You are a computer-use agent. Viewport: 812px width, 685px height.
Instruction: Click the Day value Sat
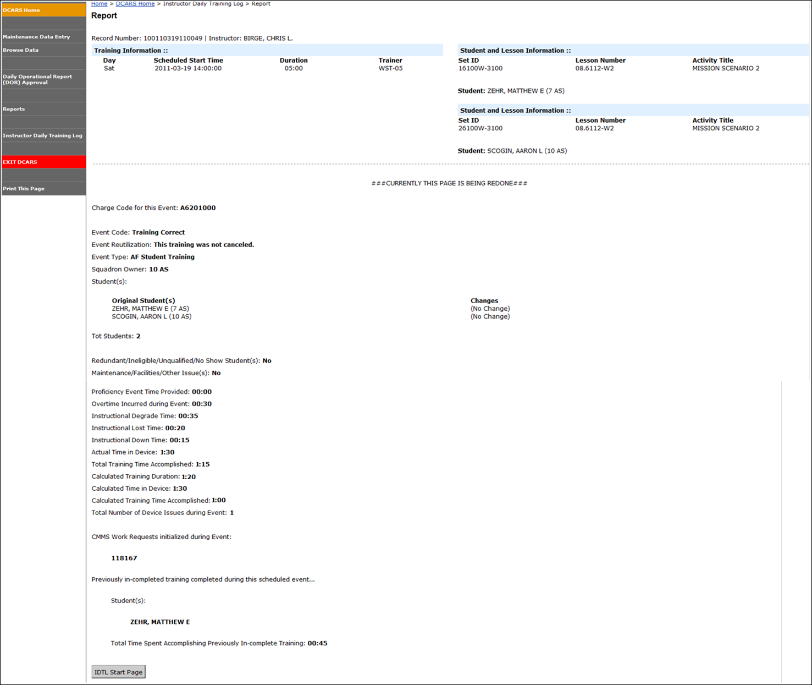pyautogui.click(x=109, y=68)
